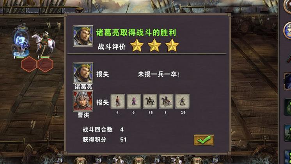The height and width of the screenshot is (164, 291).
Task: Click the third gold rating star
Action: [x=172, y=45]
